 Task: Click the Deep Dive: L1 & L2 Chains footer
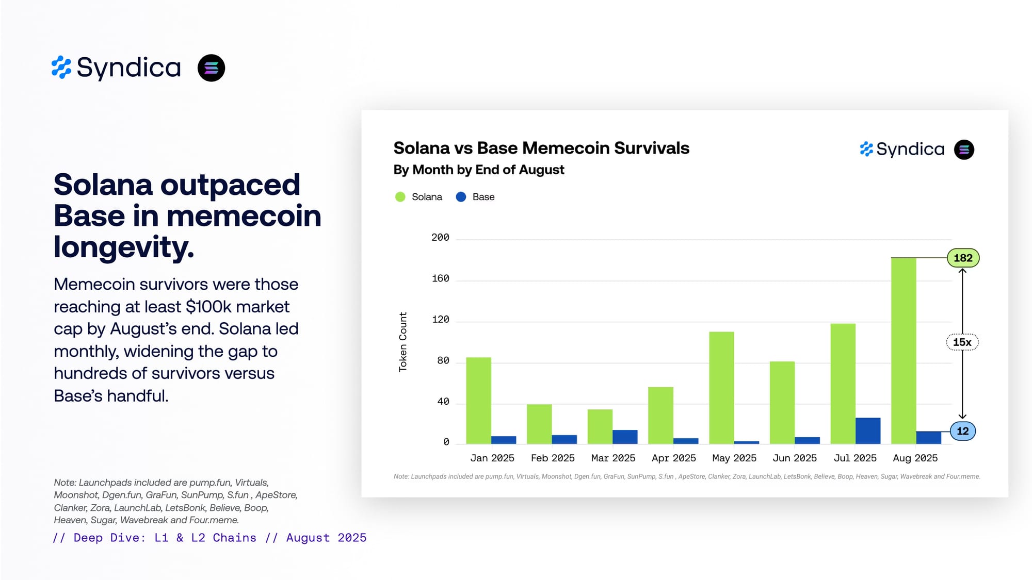click(x=209, y=538)
